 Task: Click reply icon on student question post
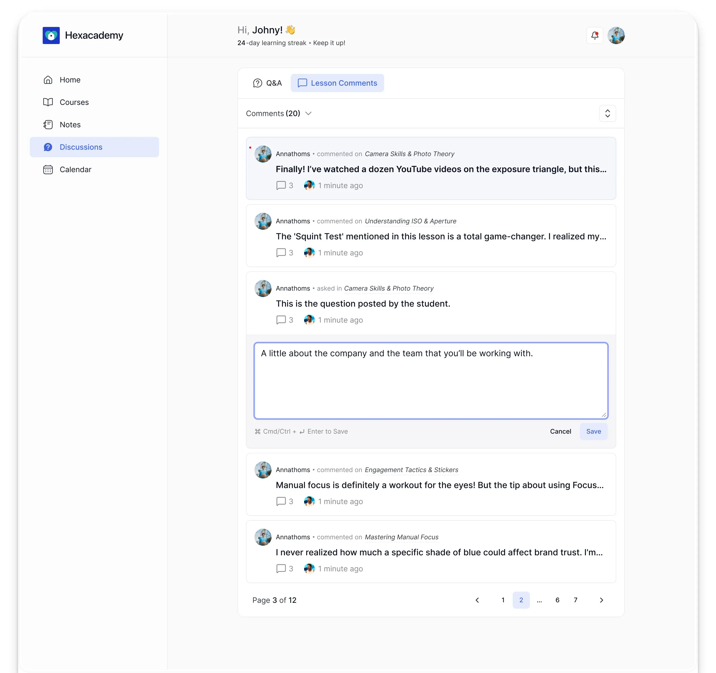(x=281, y=320)
